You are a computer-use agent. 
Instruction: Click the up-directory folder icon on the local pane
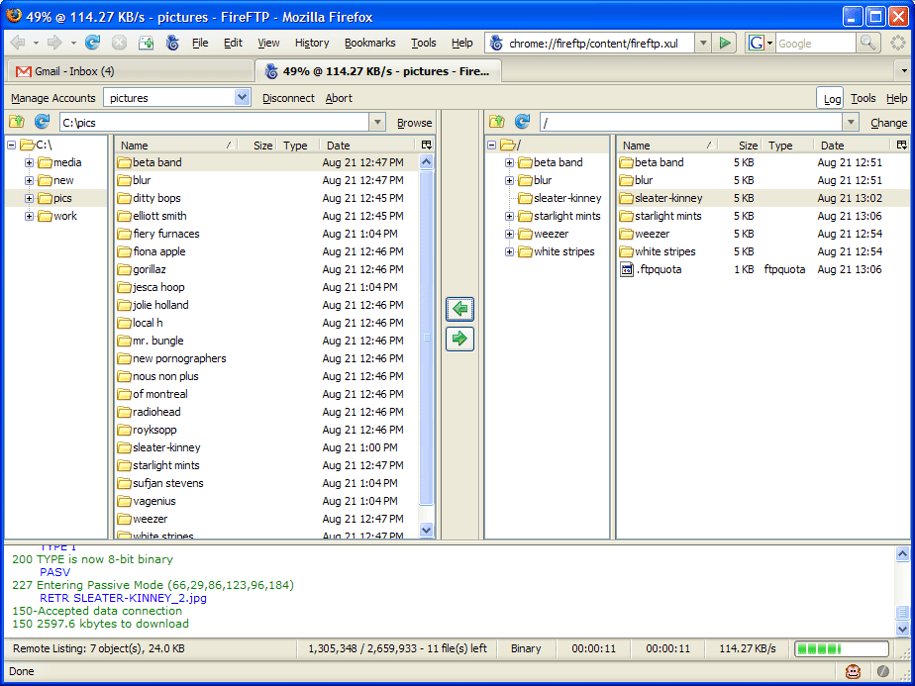pyautogui.click(x=16, y=122)
